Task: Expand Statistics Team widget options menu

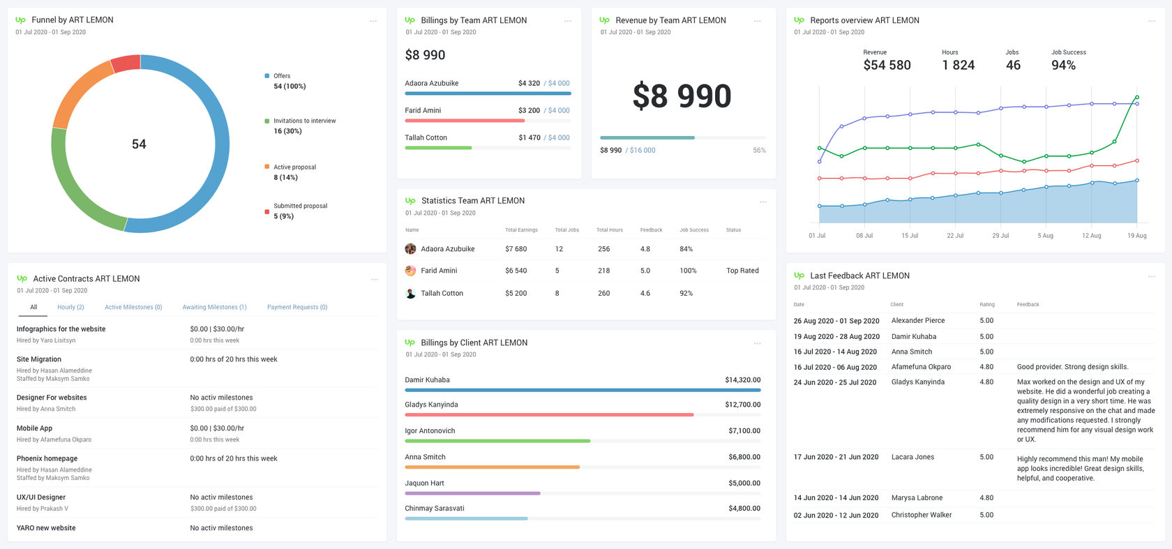Action: (x=763, y=202)
